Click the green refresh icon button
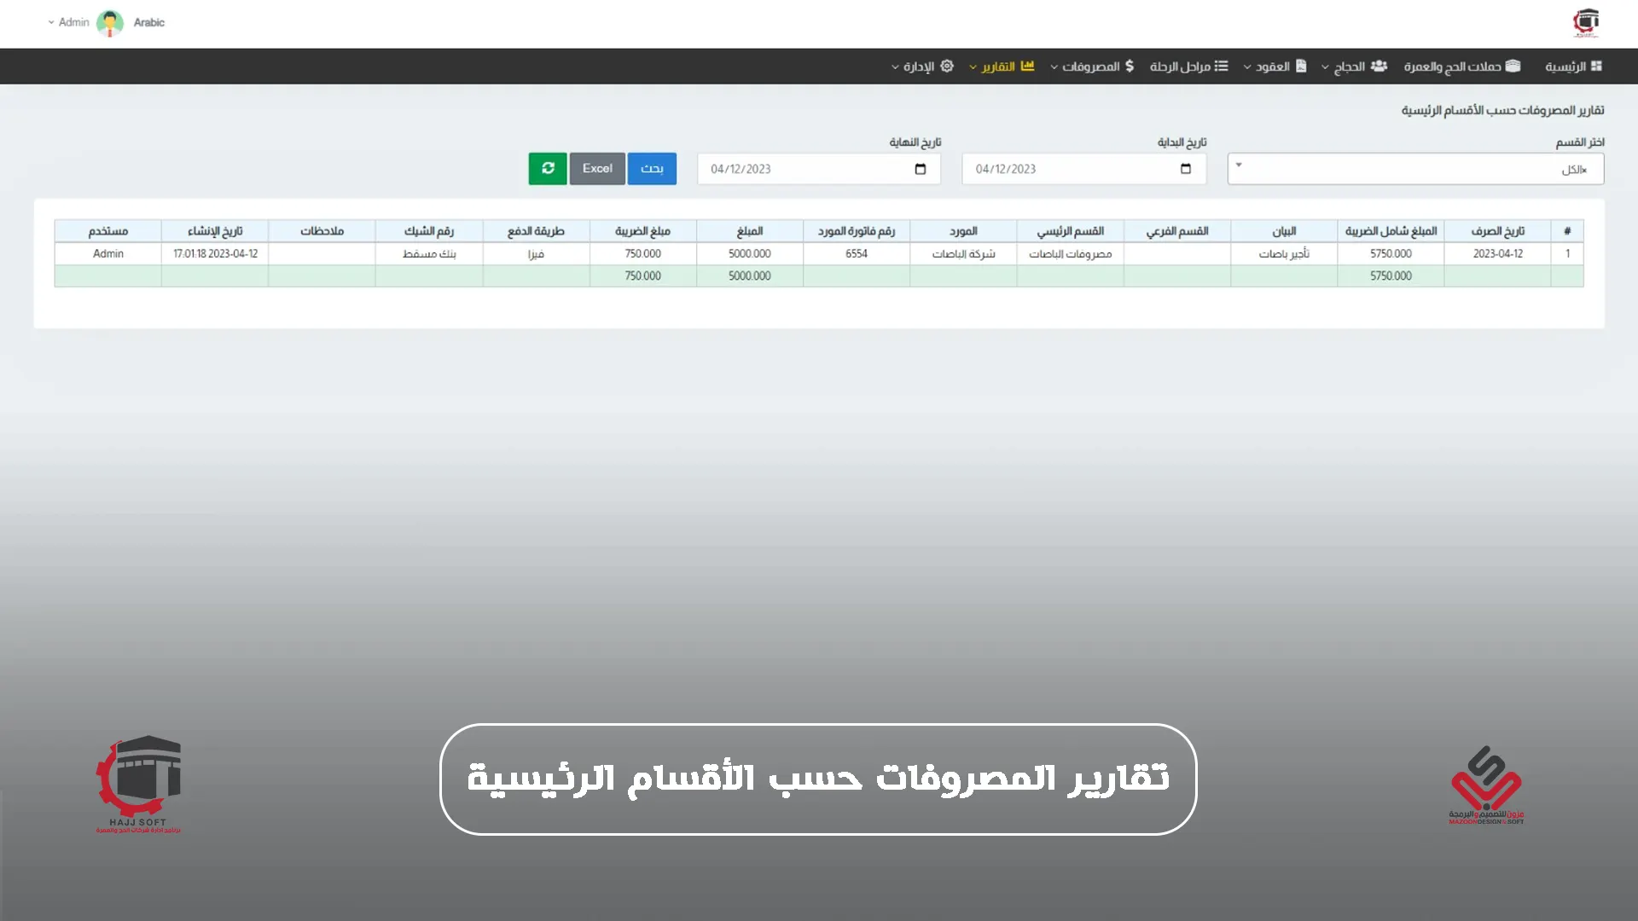This screenshot has width=1638, height=921. tap(548, 169)
